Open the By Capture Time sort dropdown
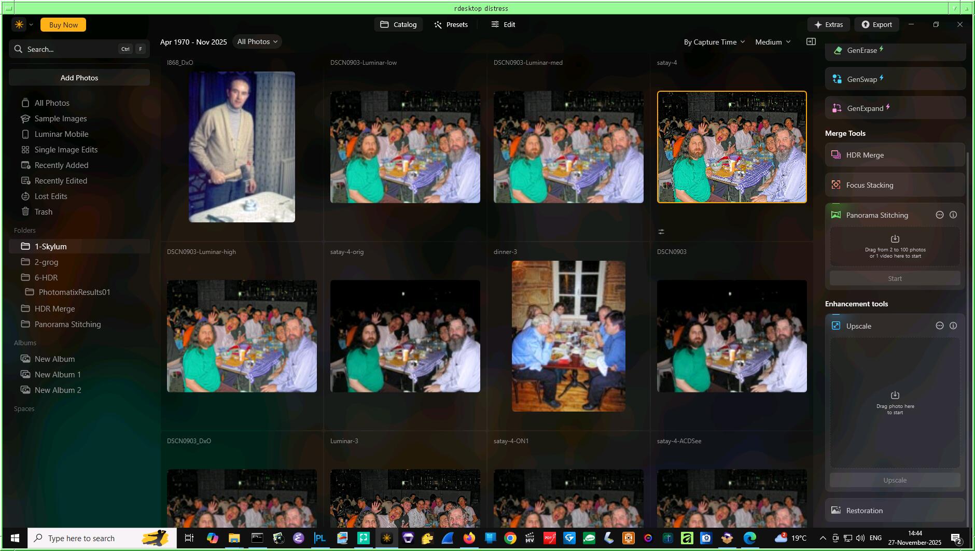The width and height of the screenshot is (975, 551). (714, 42)
